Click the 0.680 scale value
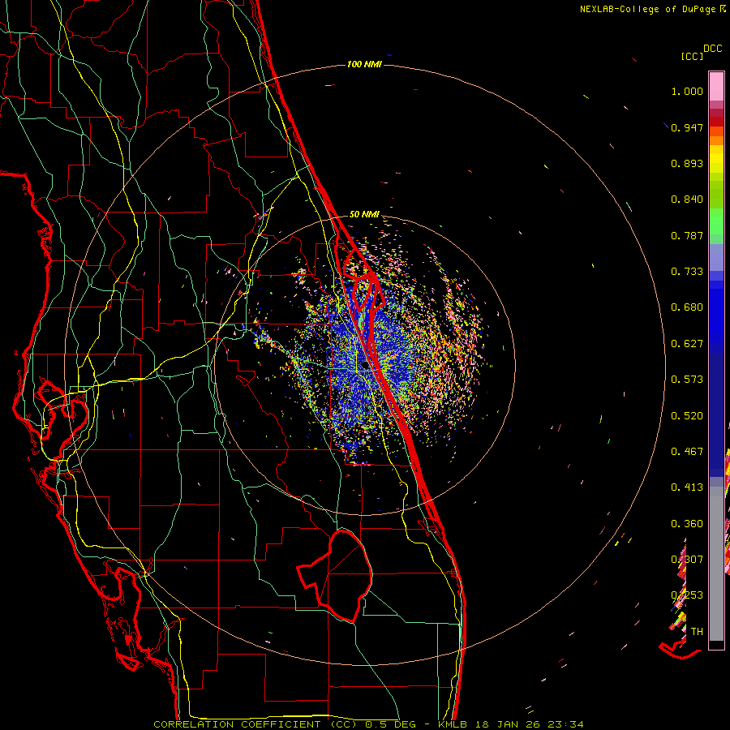Viewport: 730px width, 730px height. tap(687, 307)
